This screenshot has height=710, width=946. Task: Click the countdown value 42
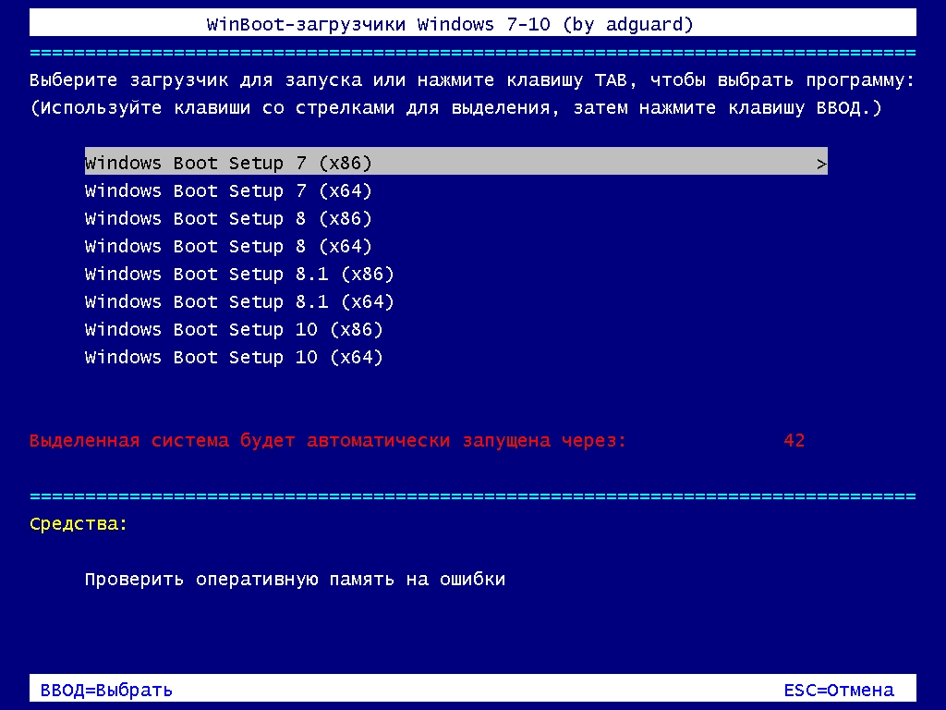coord(794,440)
